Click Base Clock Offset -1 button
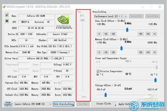Image resolution: width=167 pixels, height=111 pixels. coord(99,34)
